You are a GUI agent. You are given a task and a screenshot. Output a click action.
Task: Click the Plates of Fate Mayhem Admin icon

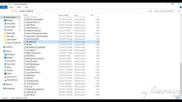pos(25,33)
